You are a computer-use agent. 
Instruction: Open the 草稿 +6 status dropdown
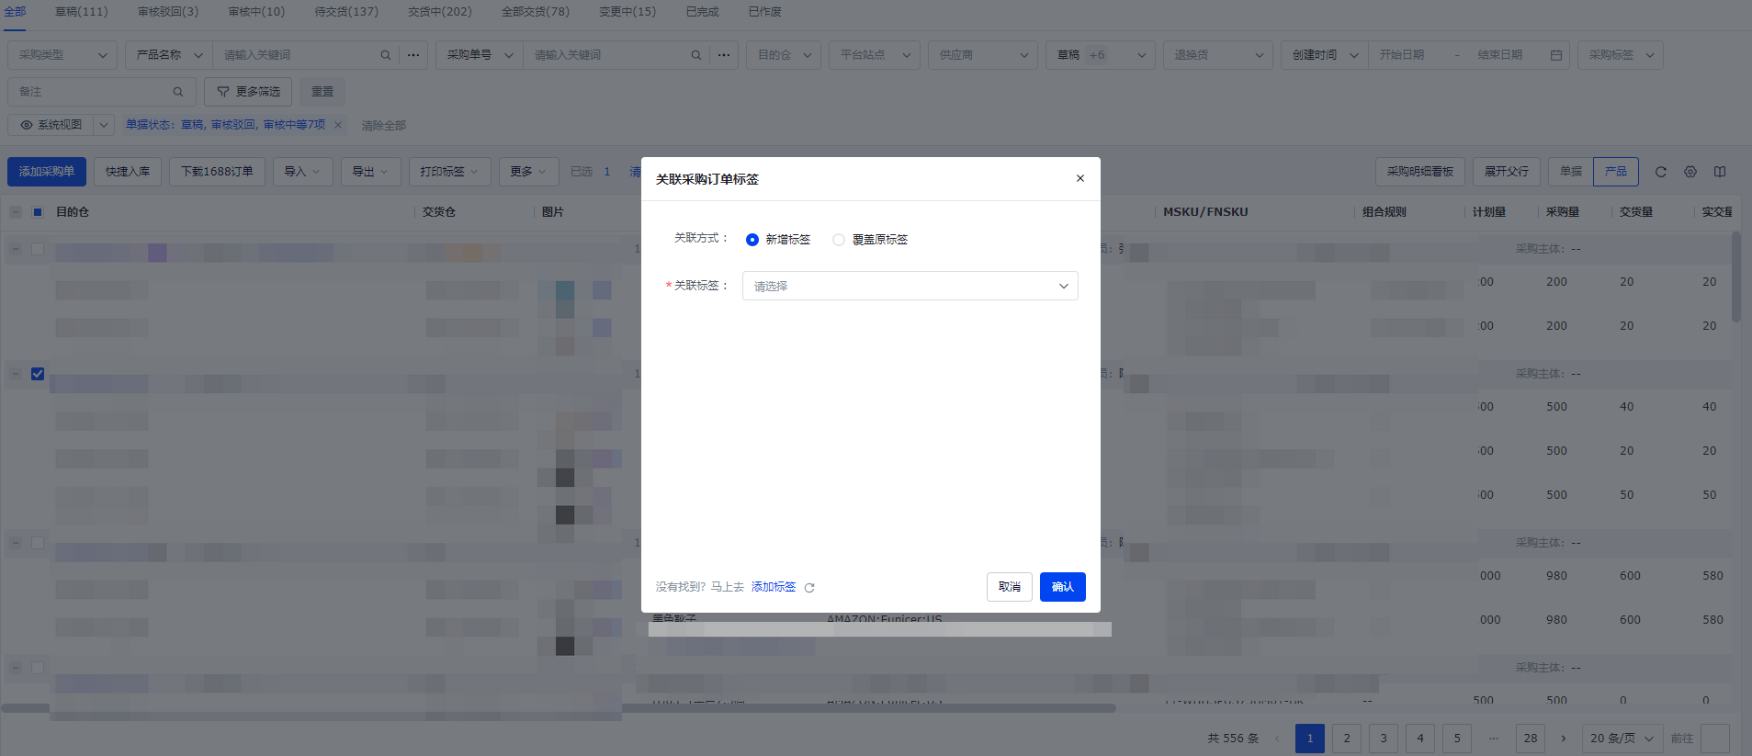[x=1101, y=55]
